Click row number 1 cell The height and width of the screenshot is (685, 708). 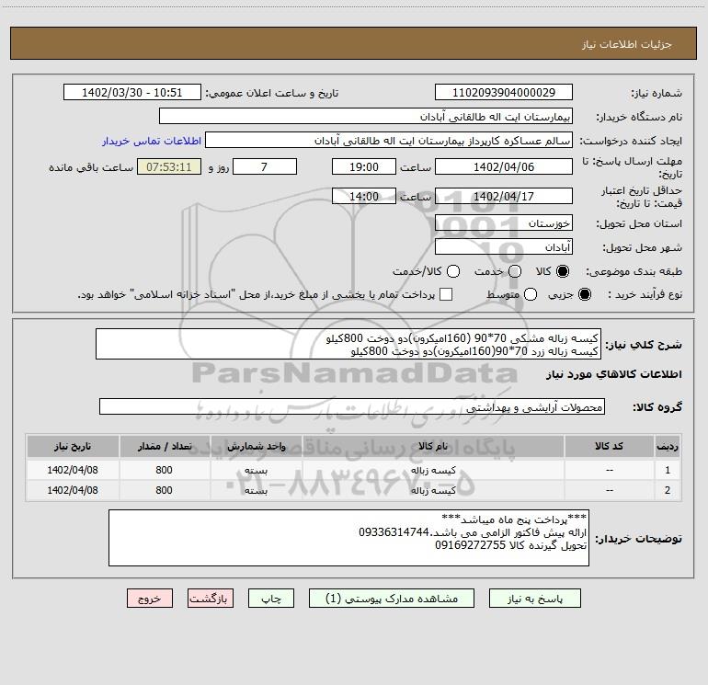[x=668, y=470]
